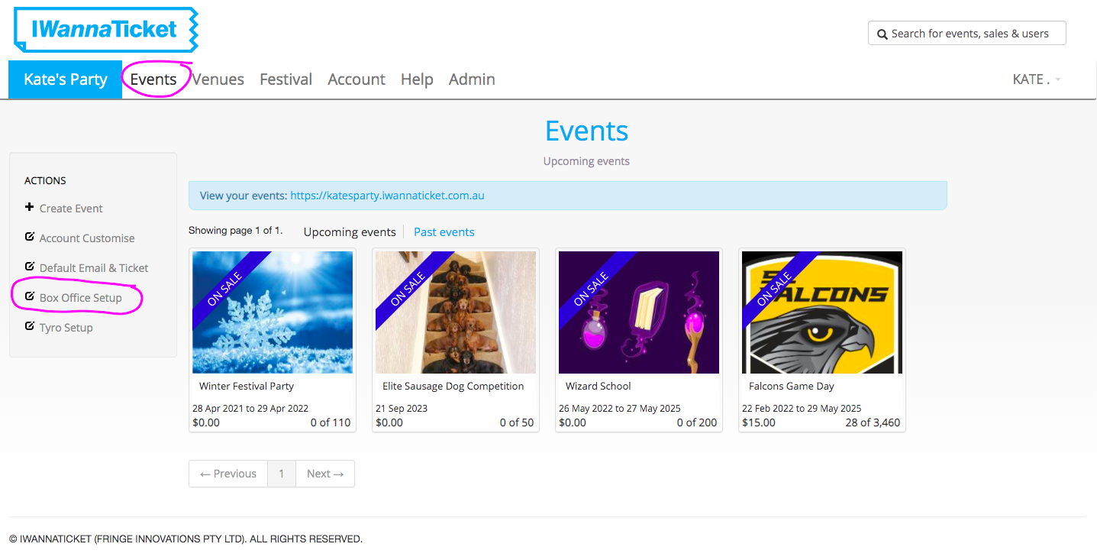This screenshot has height=560, width=1097.
Task: Open the Kate's Party tab
Action: [66, 79]
